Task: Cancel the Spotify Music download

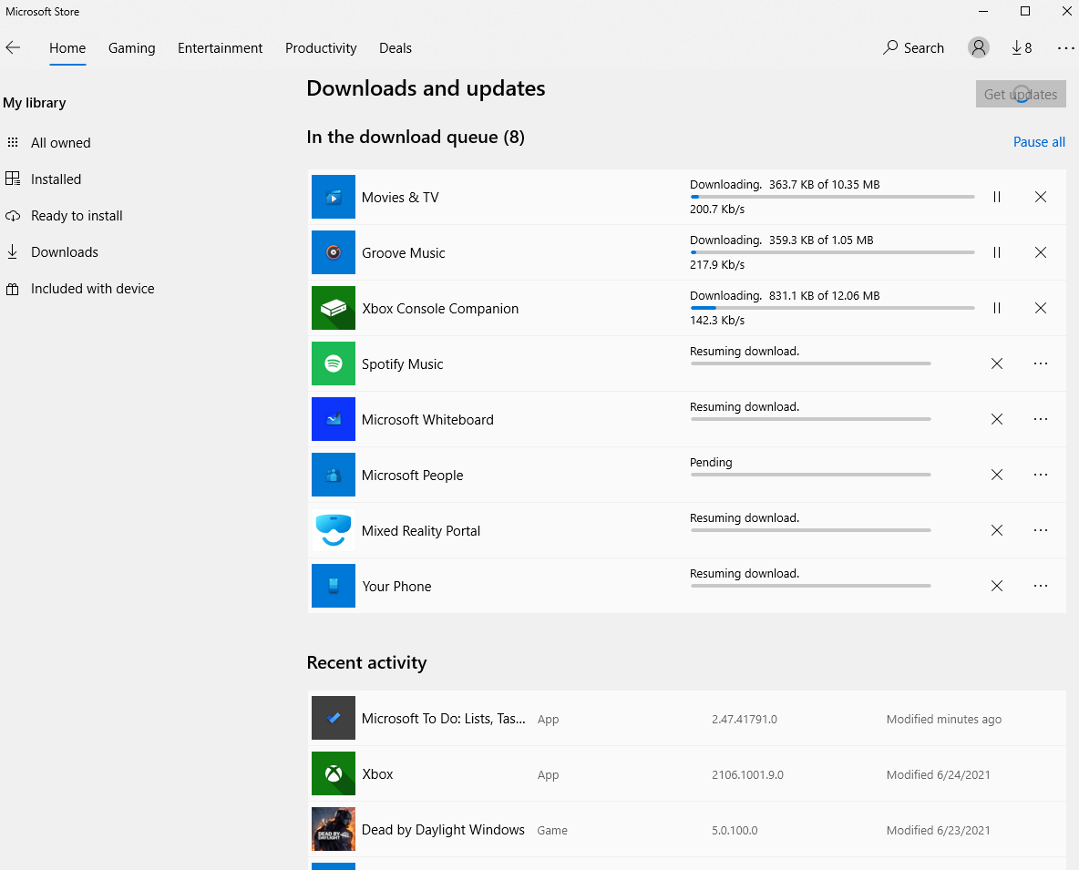Action: pos(996,363)
